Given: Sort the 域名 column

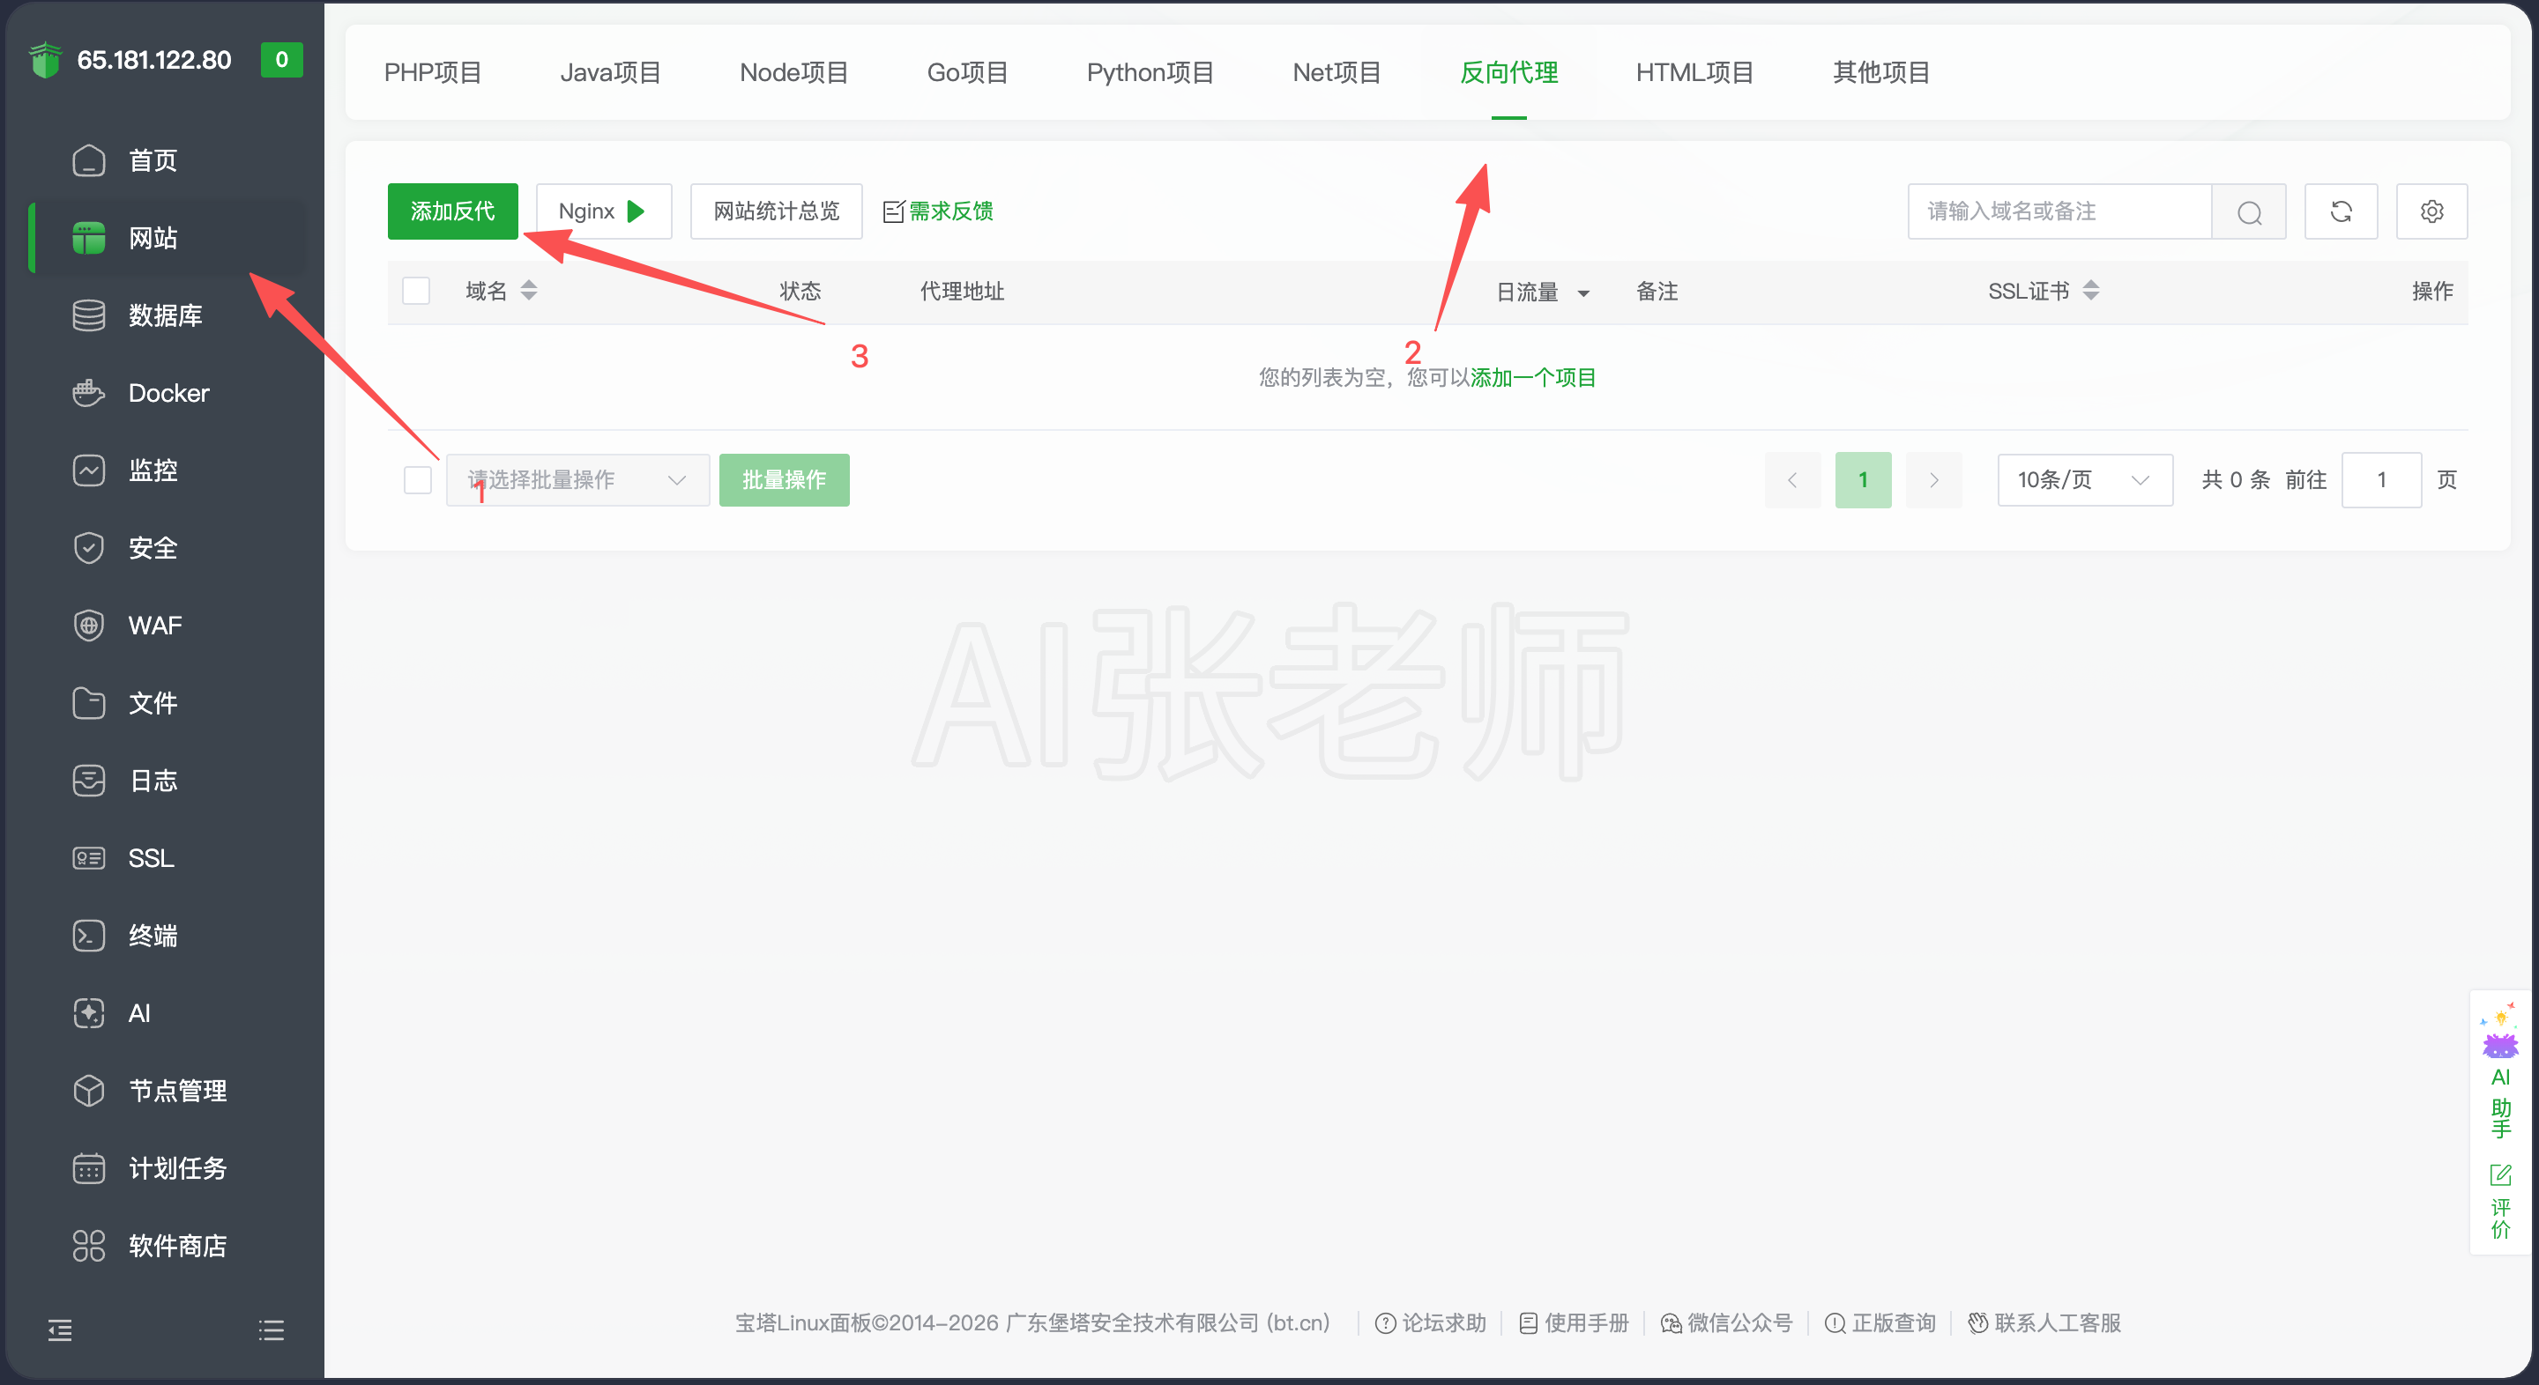Looking at the screenshot, I should tap(529, 291).
